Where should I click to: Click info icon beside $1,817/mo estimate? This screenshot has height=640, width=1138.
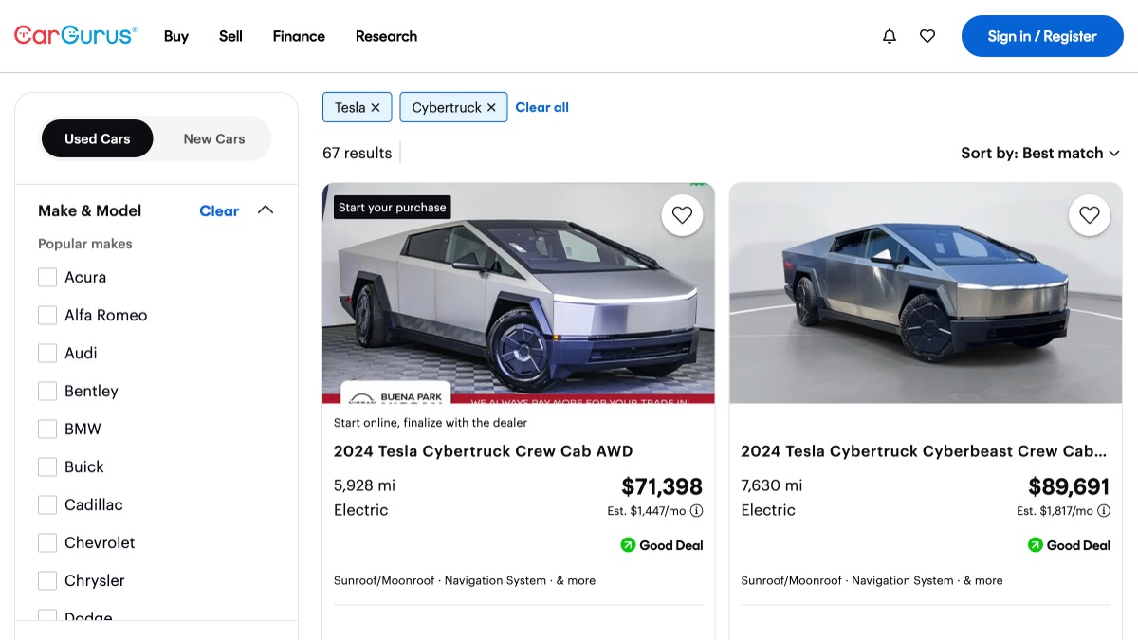(1103, 511)
